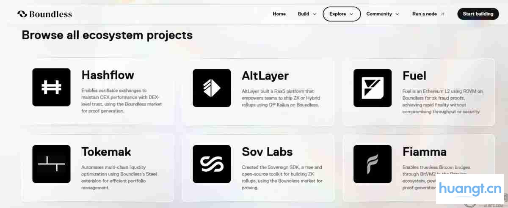
Task: Expand the Build dropdown menu
Action: coord(307,14)
